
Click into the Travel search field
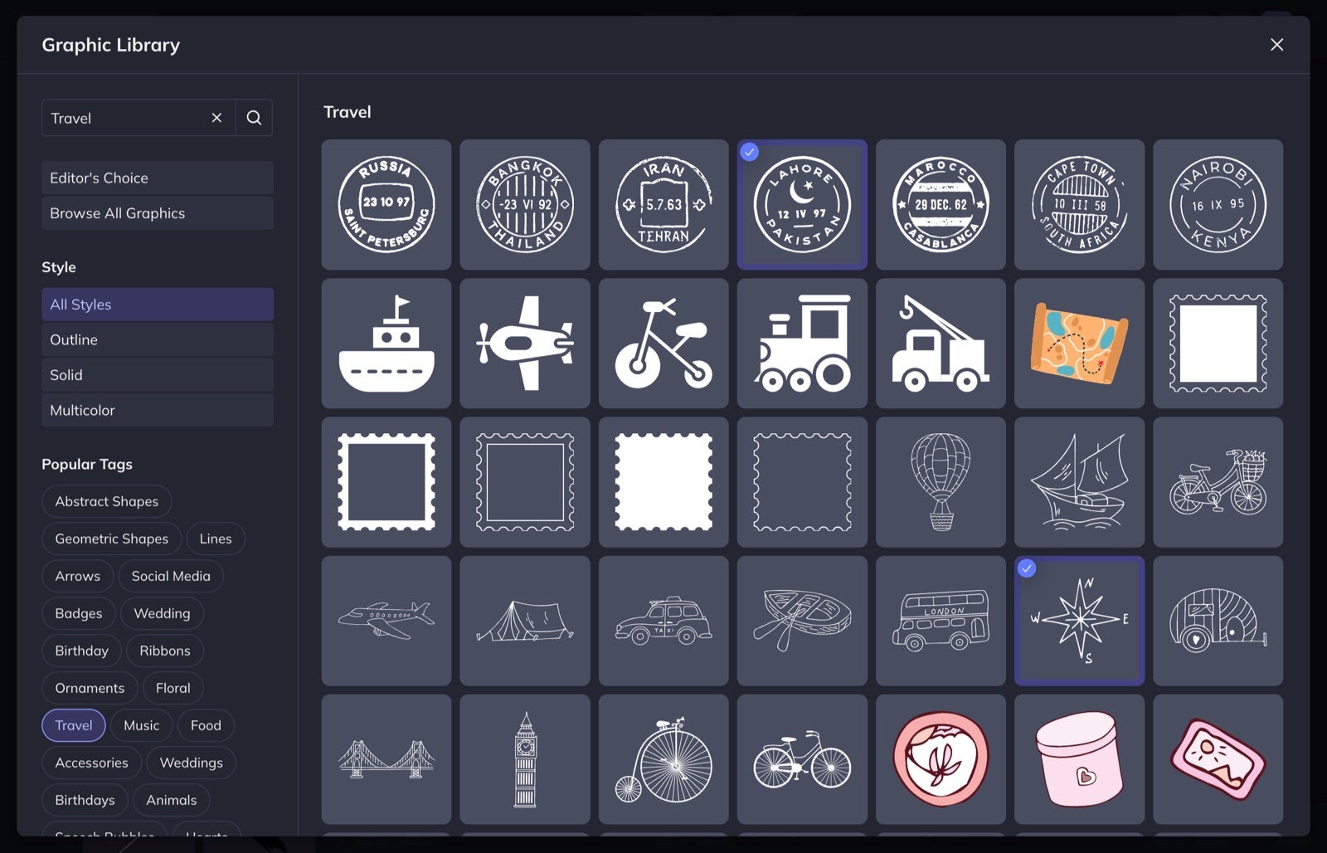[124, 118]
